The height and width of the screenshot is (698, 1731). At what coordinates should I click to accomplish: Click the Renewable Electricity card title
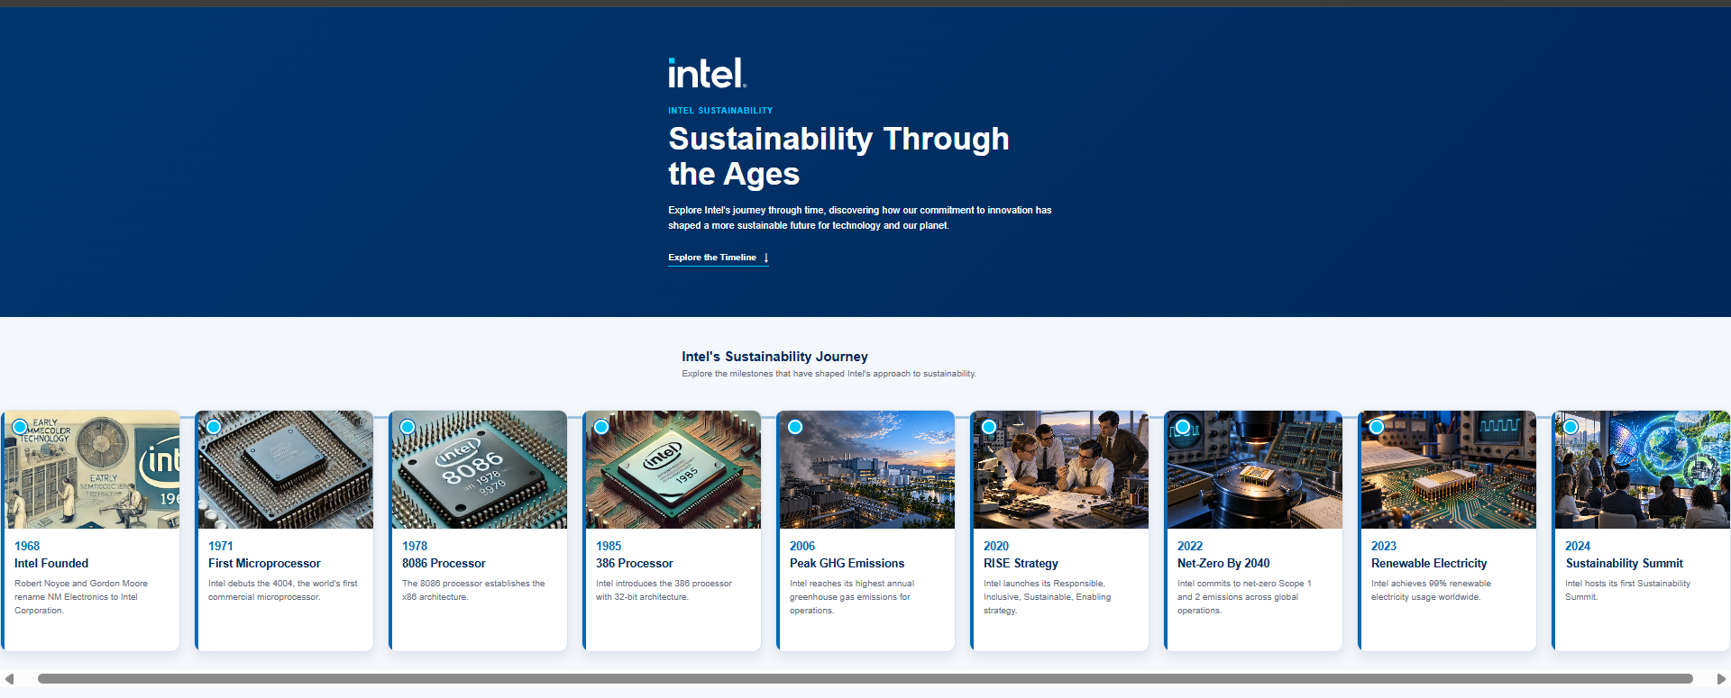[1429, 564]
